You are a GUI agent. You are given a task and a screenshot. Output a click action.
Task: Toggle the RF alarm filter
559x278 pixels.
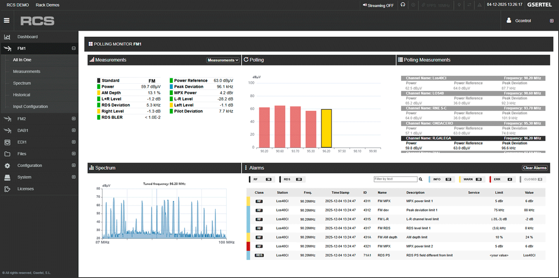(261, 179)
